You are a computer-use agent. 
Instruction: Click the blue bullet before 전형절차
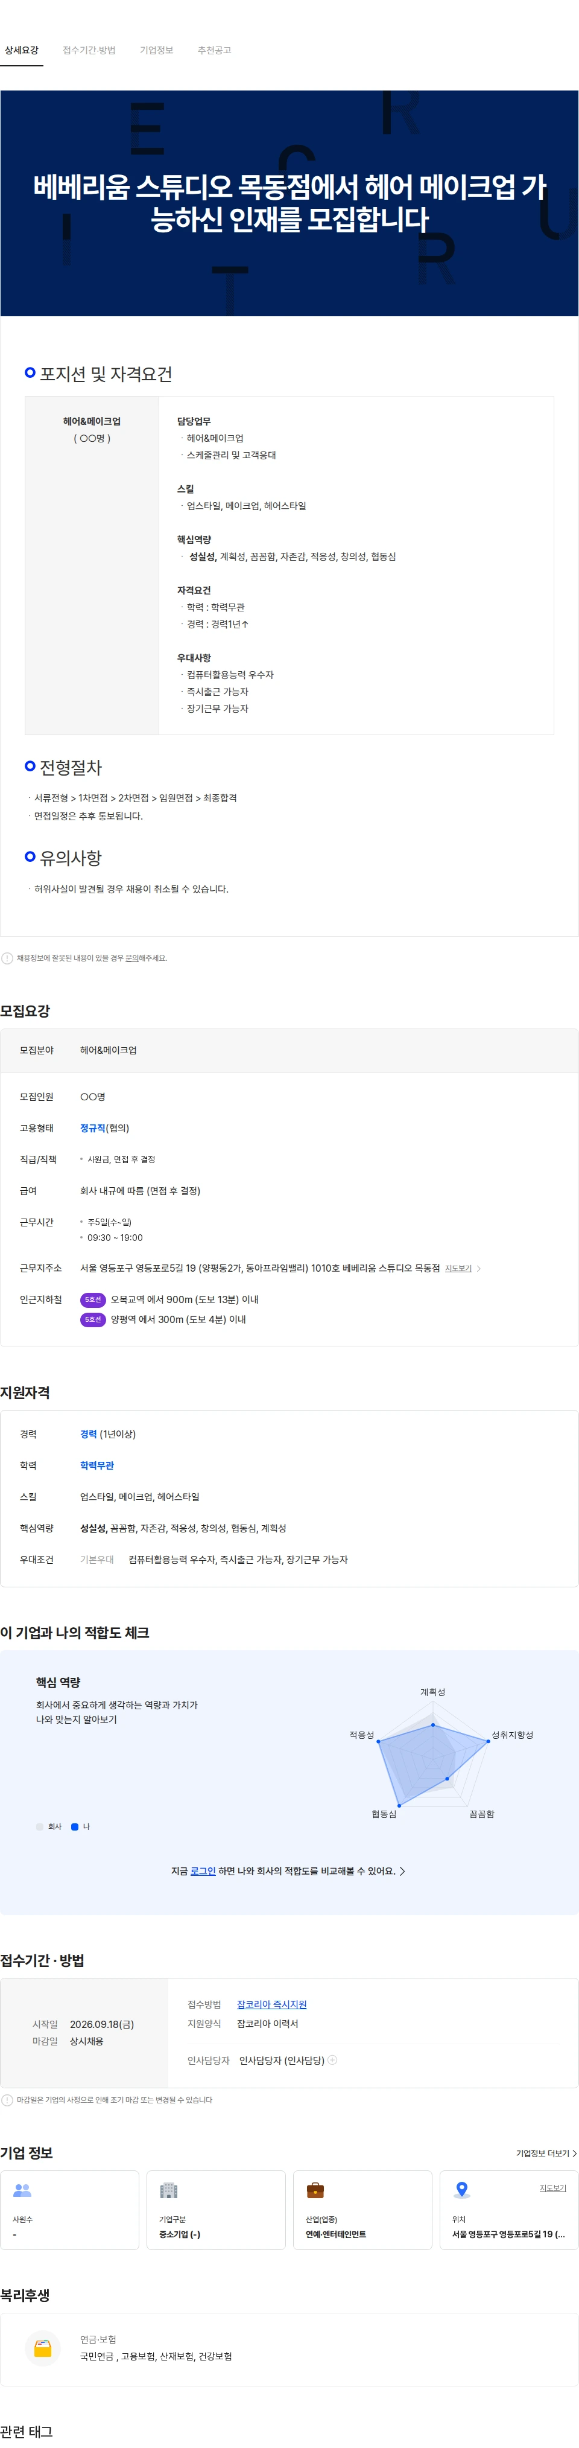click(30, 766)
